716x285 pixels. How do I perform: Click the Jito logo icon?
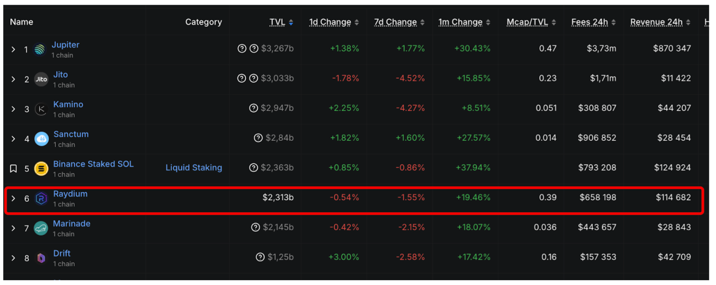click(41, 79)
